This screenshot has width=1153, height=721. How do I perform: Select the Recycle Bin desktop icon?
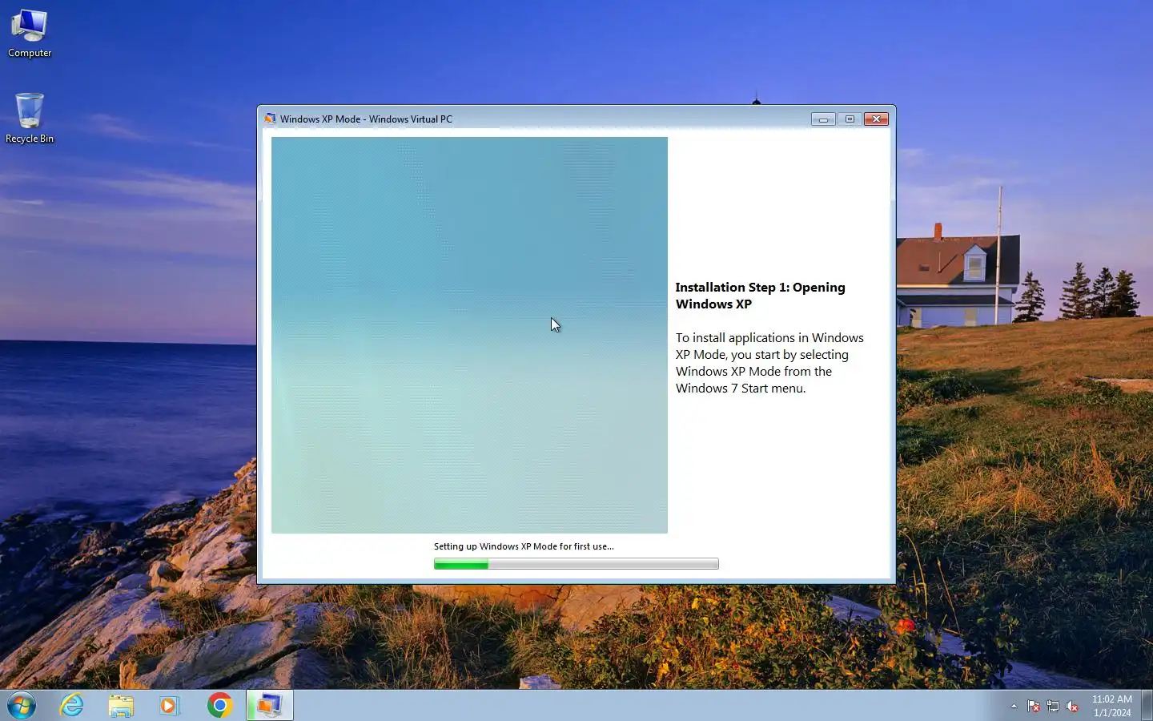coord(30,118)
